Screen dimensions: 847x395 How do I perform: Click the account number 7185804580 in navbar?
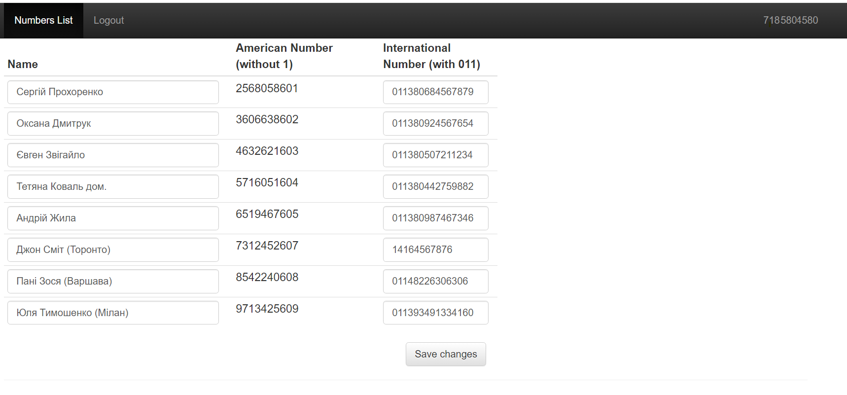click(x=790, y=20)
